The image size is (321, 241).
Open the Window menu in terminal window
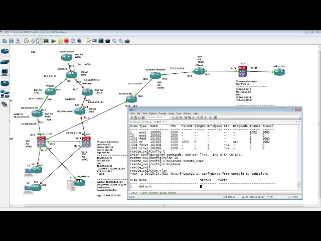(x=187, y=113)
